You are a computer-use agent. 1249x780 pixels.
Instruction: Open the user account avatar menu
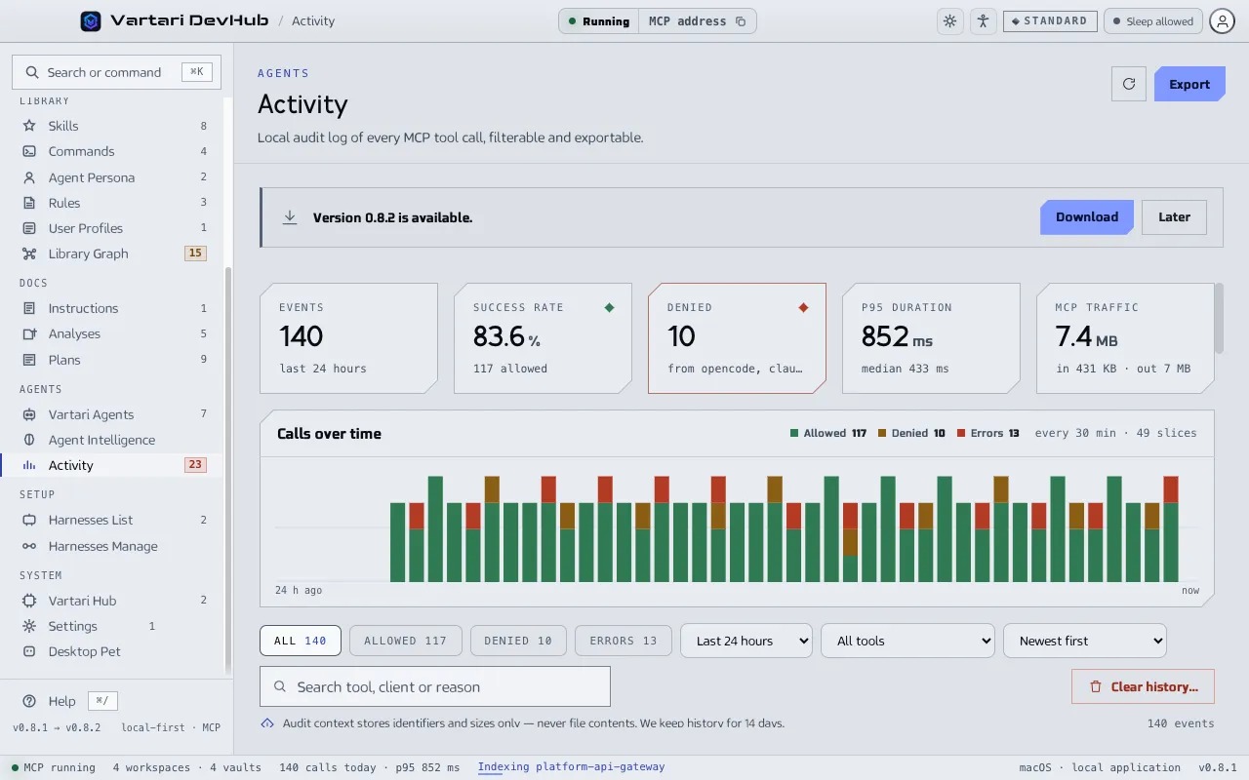[x=1223, y=21]
